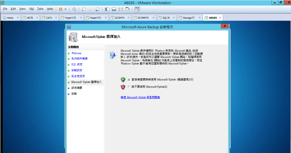Click the enter full screen mode icon
Screen dimensions: 291x153
[x=121, y=9]
